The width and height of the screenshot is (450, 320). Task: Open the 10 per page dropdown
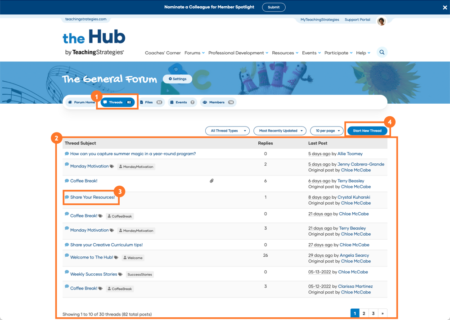(x=327, y=131)
